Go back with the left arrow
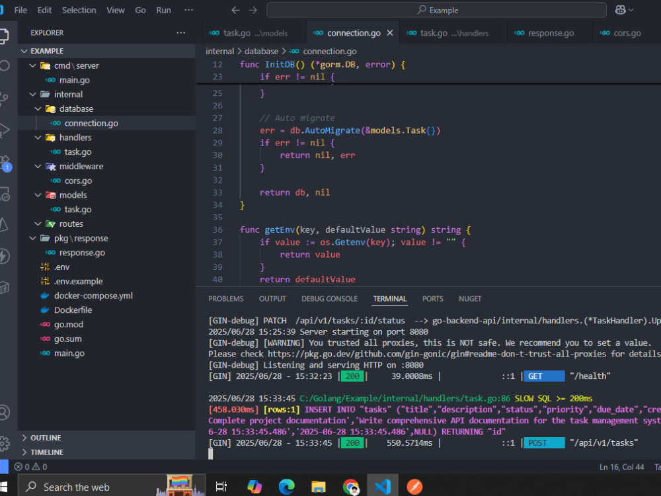Image resolution: width=661 pixels, height=496 pixels. 236,10
